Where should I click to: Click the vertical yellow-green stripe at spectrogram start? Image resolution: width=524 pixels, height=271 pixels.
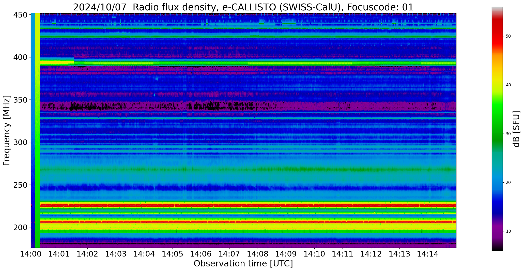[x=37, y=130]
